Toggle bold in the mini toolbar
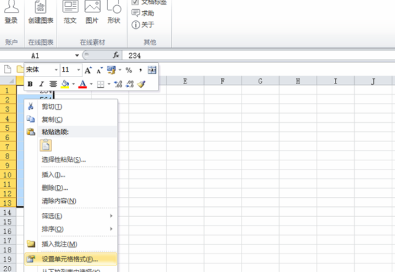This screenshot has height=272, width=395. (30, 84)
